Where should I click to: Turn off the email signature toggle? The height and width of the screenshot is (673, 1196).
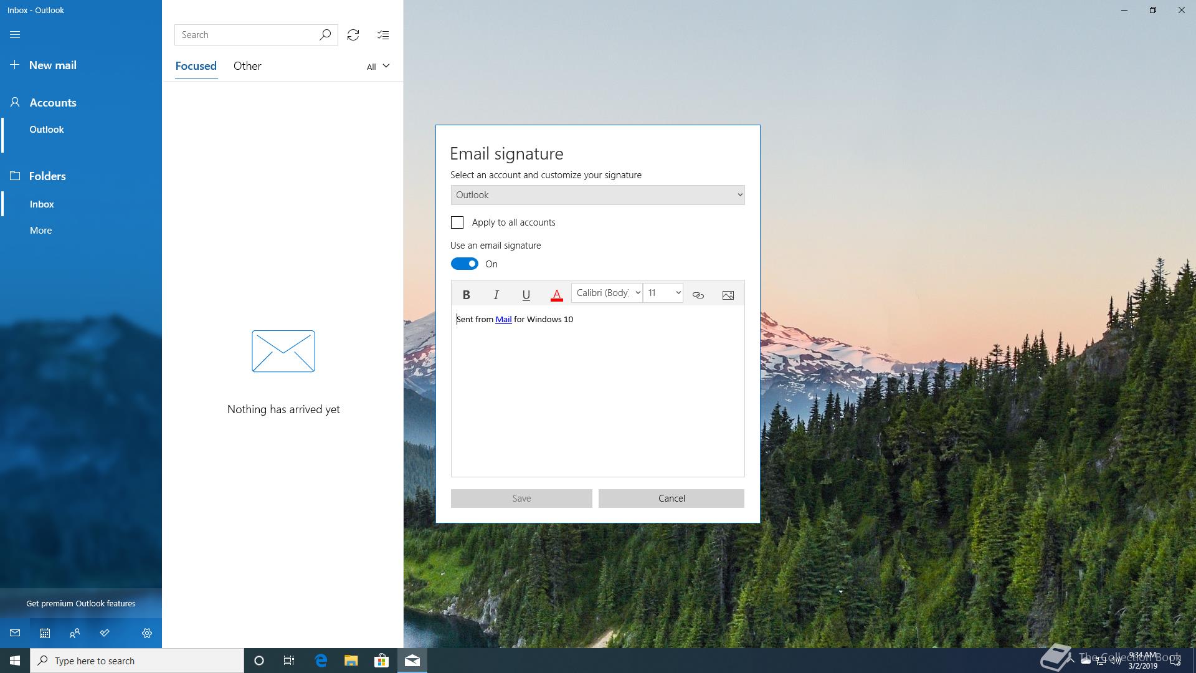[x=465, y=264]
